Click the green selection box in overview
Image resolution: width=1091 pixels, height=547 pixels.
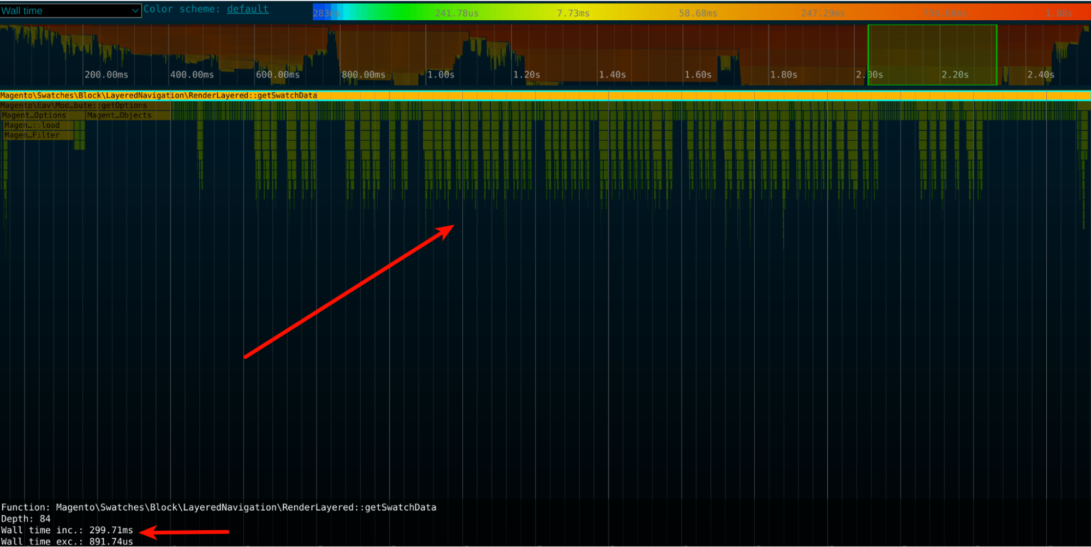point(932,55)
